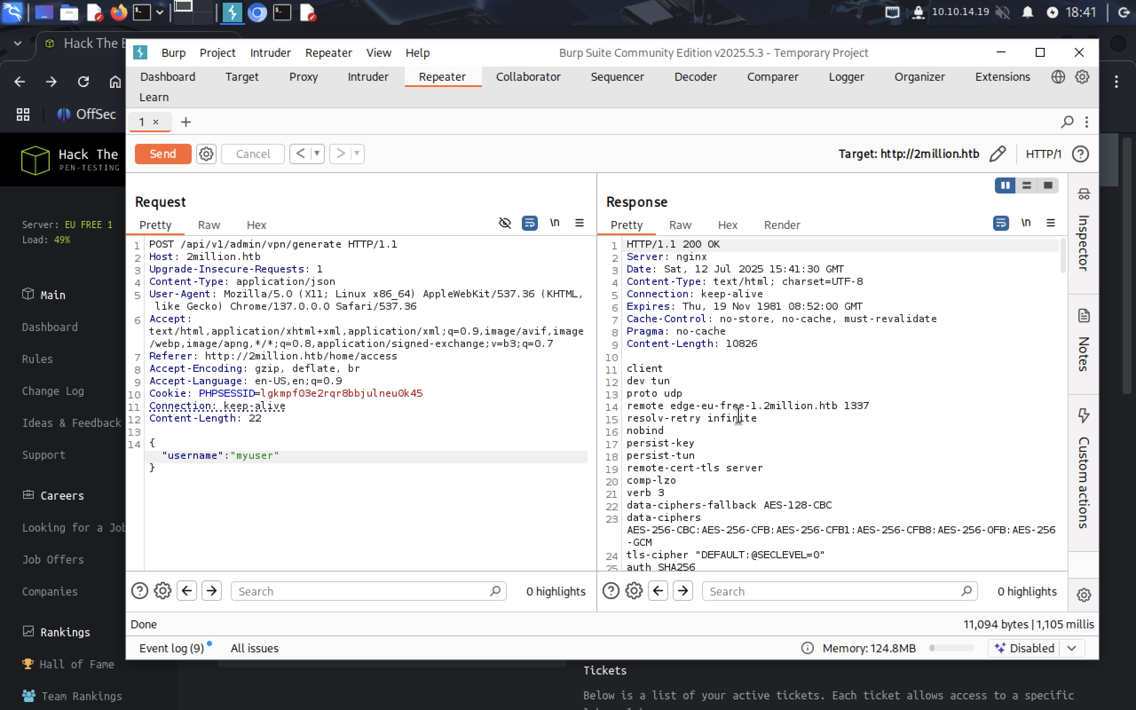Open the Request search settings gear
The image size is (1136, 710).
tap(163, 591)
